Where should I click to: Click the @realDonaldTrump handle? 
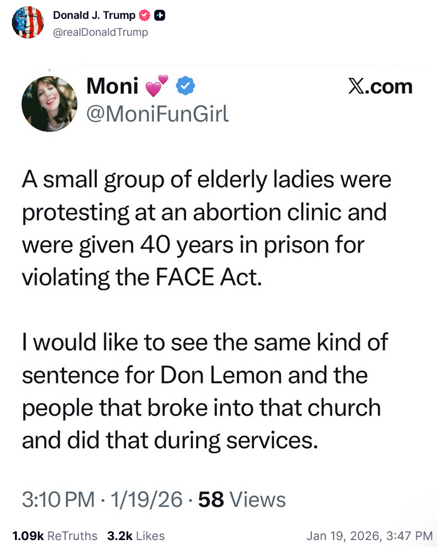click(x=101, y=31)
